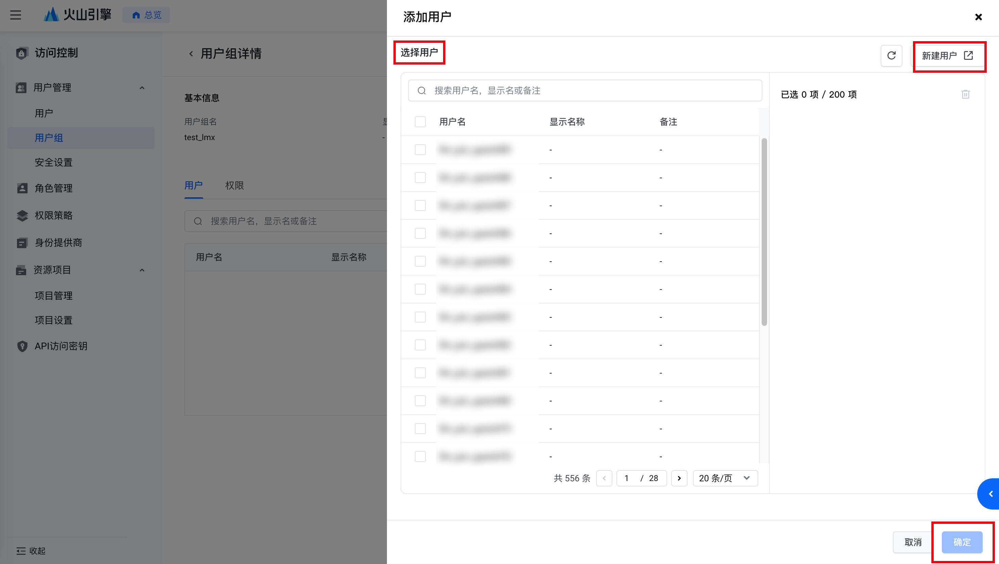Click the 已选 0 项 / 200 项 label
This screenshot has width=999, height=564.
[819, 94]
